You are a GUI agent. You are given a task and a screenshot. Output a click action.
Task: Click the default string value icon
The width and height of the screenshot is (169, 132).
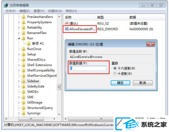point(67,23)
